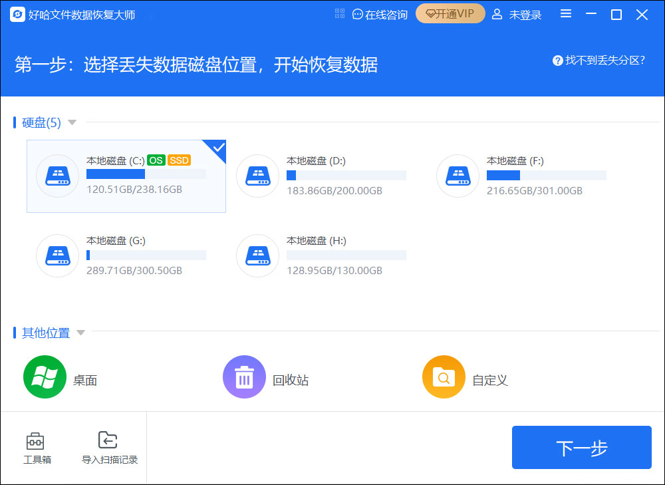Screen dimensions: 665x485
Task: Click the drive icon for 本地磁盘 (C:)
Action: [x=58, y=176]
